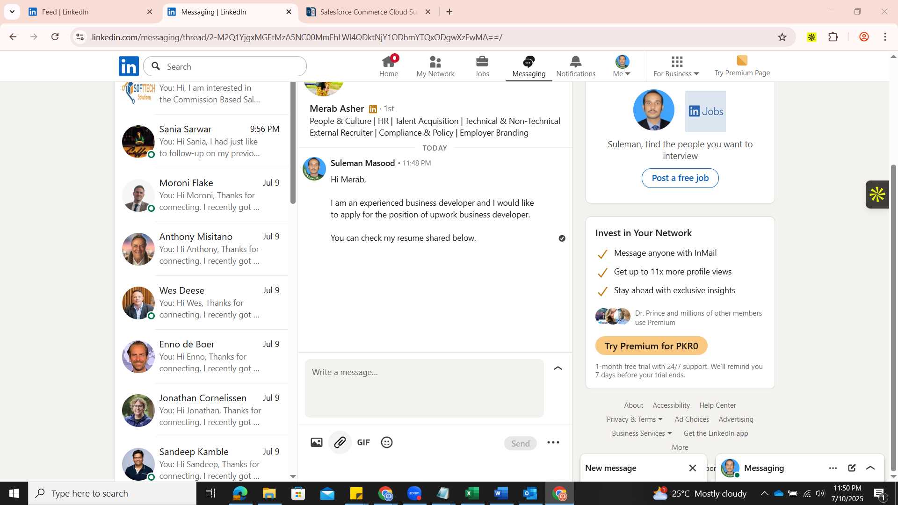Expand Business Services dropdown
Screen dimensions: 898x505
[x=642, y=433]
